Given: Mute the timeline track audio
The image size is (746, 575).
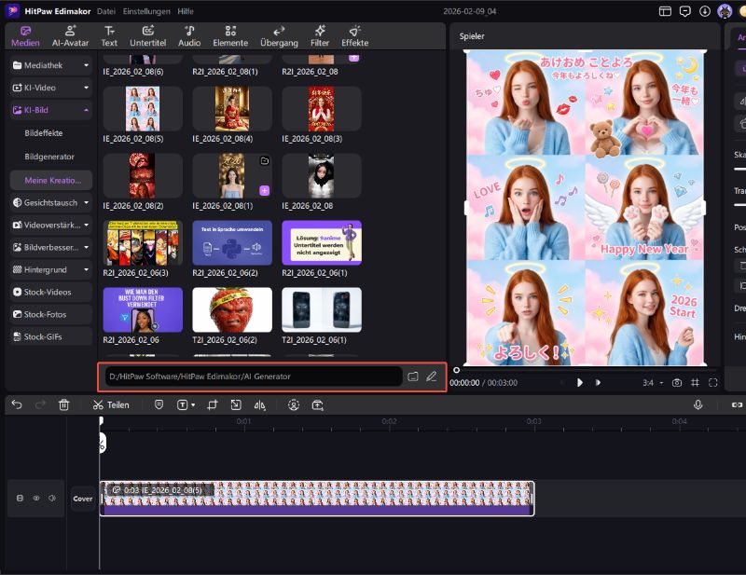Looking at the screenshot, I should click(x=52, y=499).
